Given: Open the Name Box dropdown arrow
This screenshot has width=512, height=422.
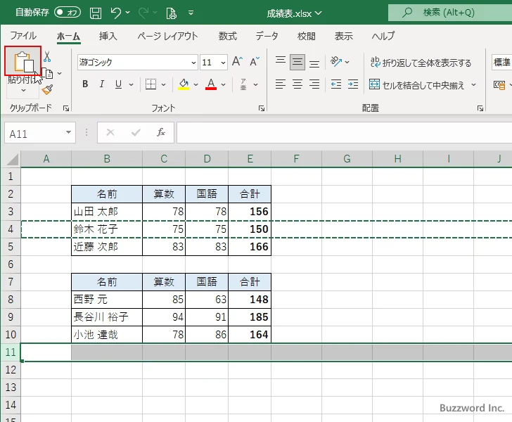Looking at the screenshot, I should (69, 132).
